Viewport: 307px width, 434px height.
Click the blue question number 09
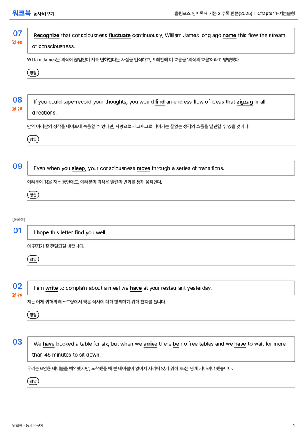click(x=17, y=166)
